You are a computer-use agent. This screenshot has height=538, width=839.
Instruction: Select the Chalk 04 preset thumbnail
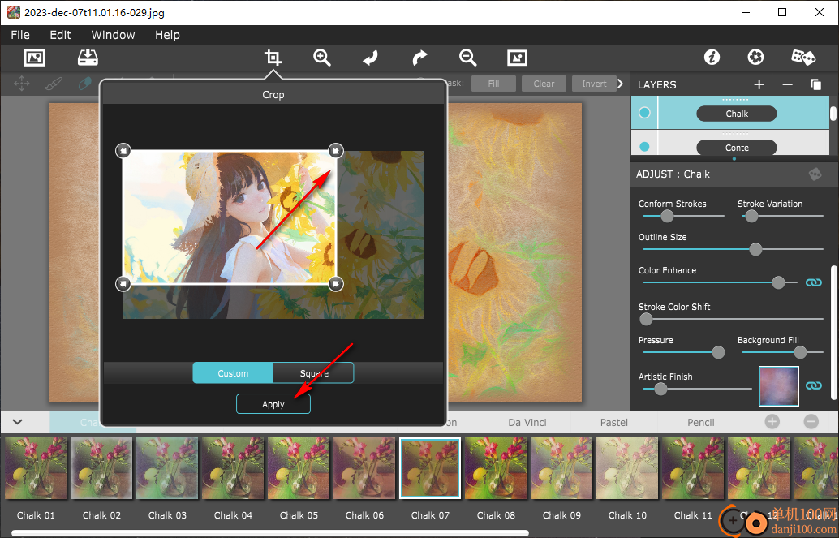tap(233, 468)
